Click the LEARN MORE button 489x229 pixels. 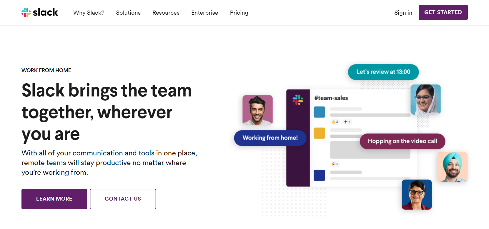[x=54, y=199]
